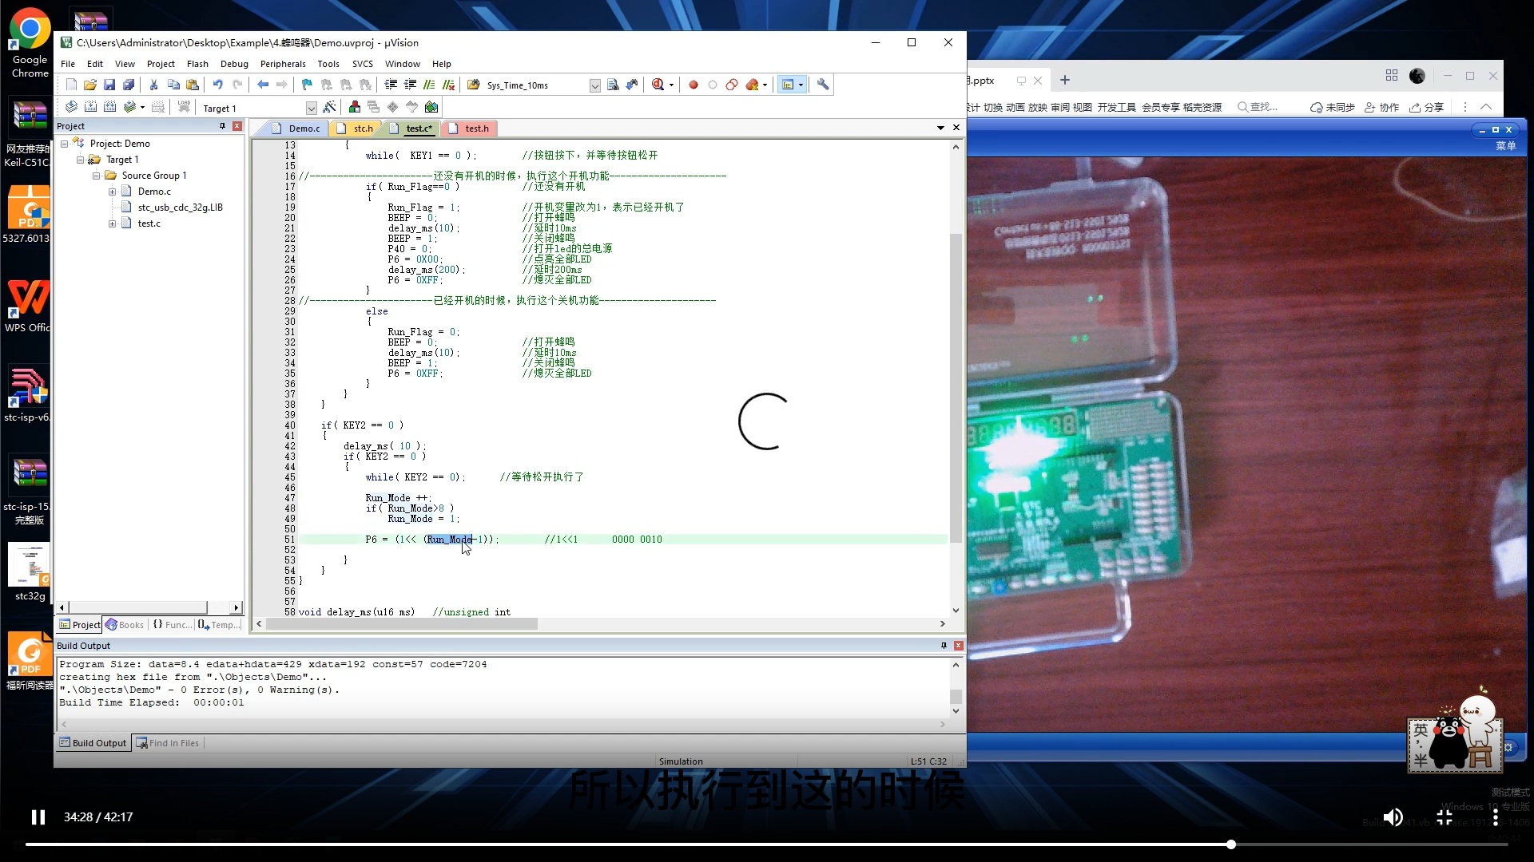Click the play/pause button on video
Viewport: 1534px width, 862px height.
tap(39, 816)
